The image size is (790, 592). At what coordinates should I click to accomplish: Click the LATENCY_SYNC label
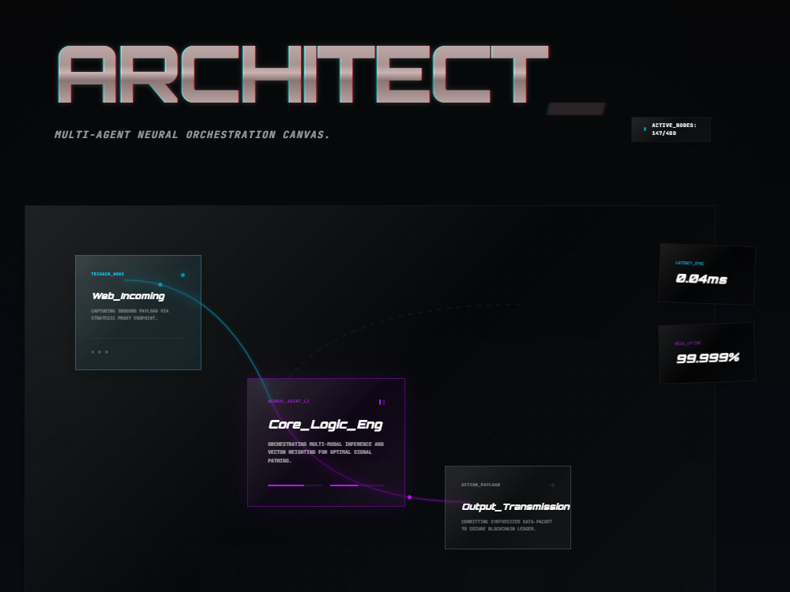690,263
